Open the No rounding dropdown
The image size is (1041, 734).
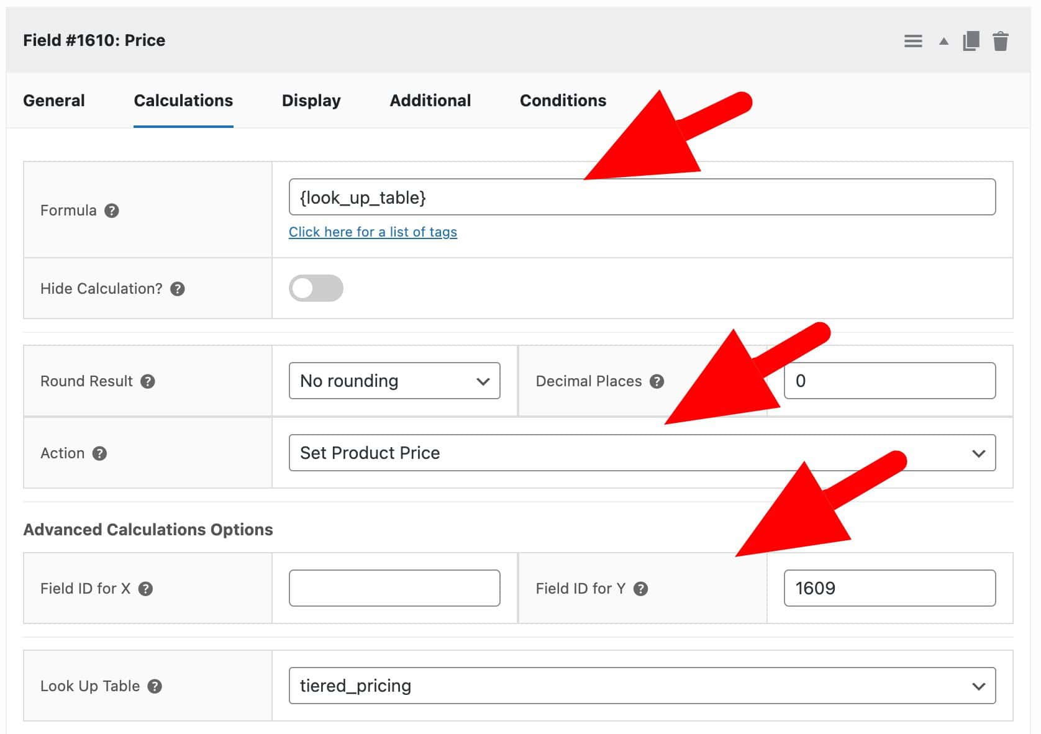click(394, 381)
